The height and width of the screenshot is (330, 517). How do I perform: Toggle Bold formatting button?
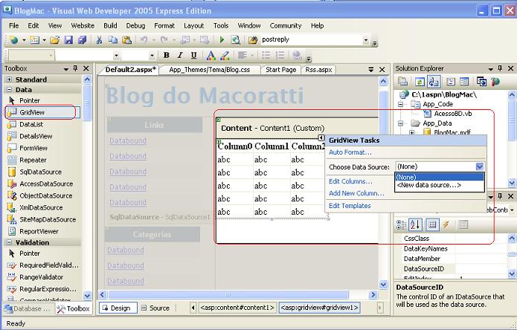pos(167,56)
